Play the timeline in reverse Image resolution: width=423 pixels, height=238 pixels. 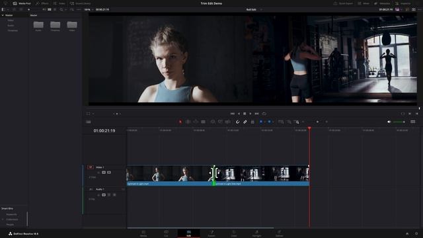239,114
